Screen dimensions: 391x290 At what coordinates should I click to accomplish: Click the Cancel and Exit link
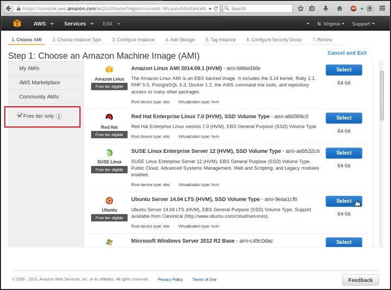click(347, 53)
